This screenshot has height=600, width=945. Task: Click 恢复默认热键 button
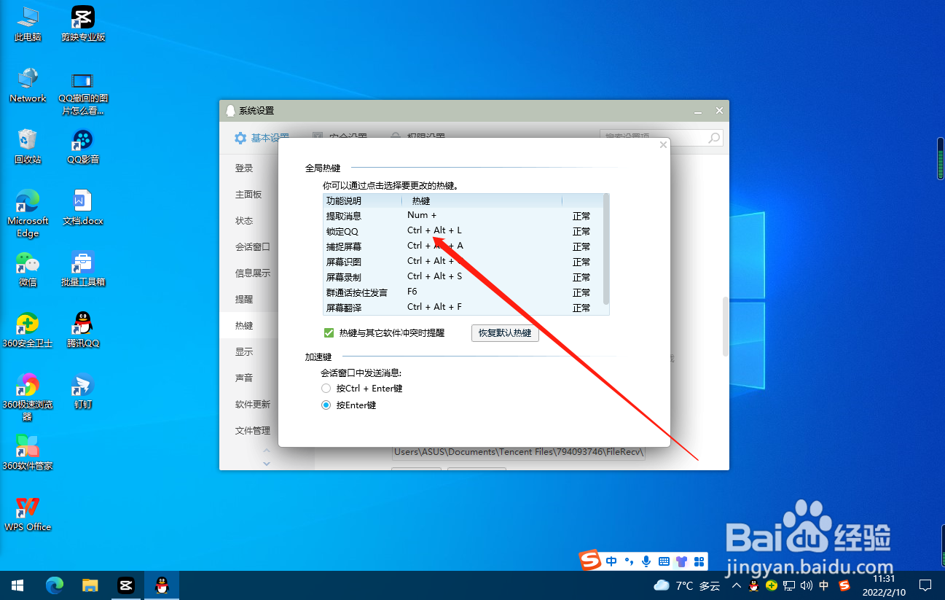505,333
